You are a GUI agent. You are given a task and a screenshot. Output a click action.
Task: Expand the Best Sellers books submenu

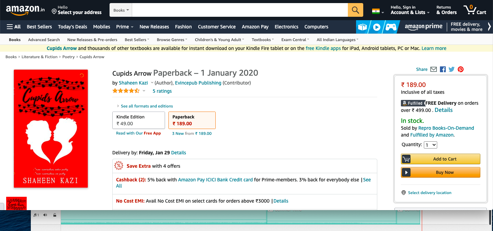[137, 40]
